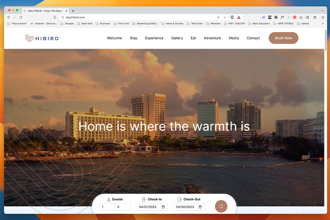Click the Book Now button
330x220 pixels.
click(283, 38)
